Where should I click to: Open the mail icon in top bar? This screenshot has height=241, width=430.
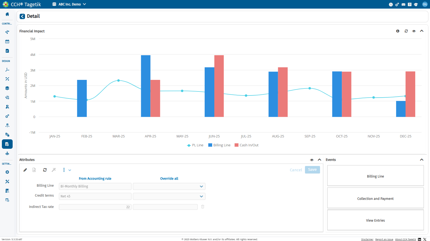coord(403,5)
